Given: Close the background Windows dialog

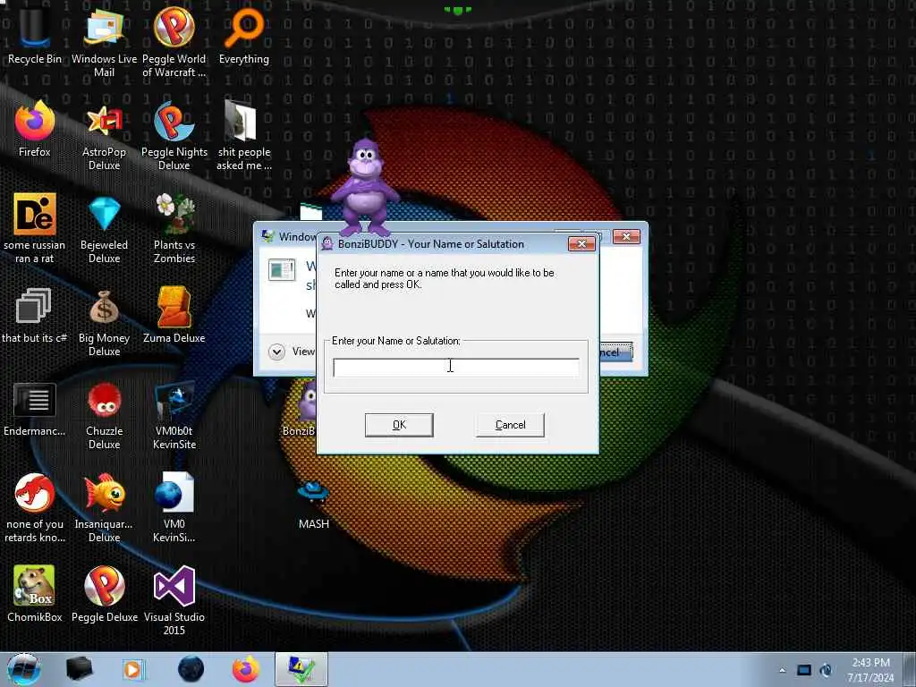Looking at the screenshot, I should [626, 236].
